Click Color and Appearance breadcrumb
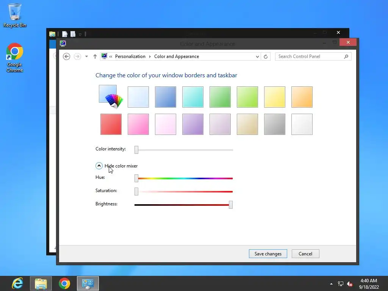 coord(177,56)
